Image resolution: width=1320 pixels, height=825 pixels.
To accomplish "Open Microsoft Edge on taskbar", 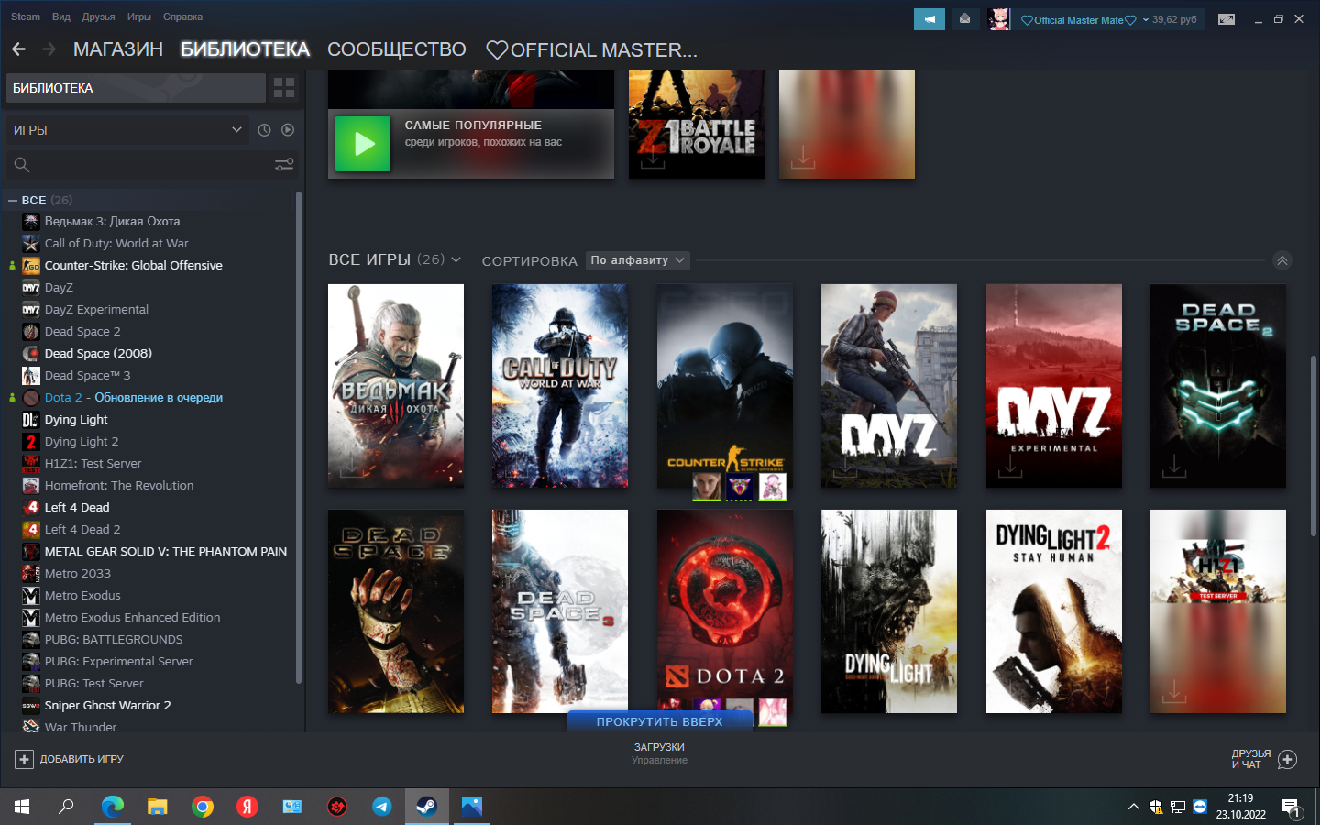I will [112, 807].
